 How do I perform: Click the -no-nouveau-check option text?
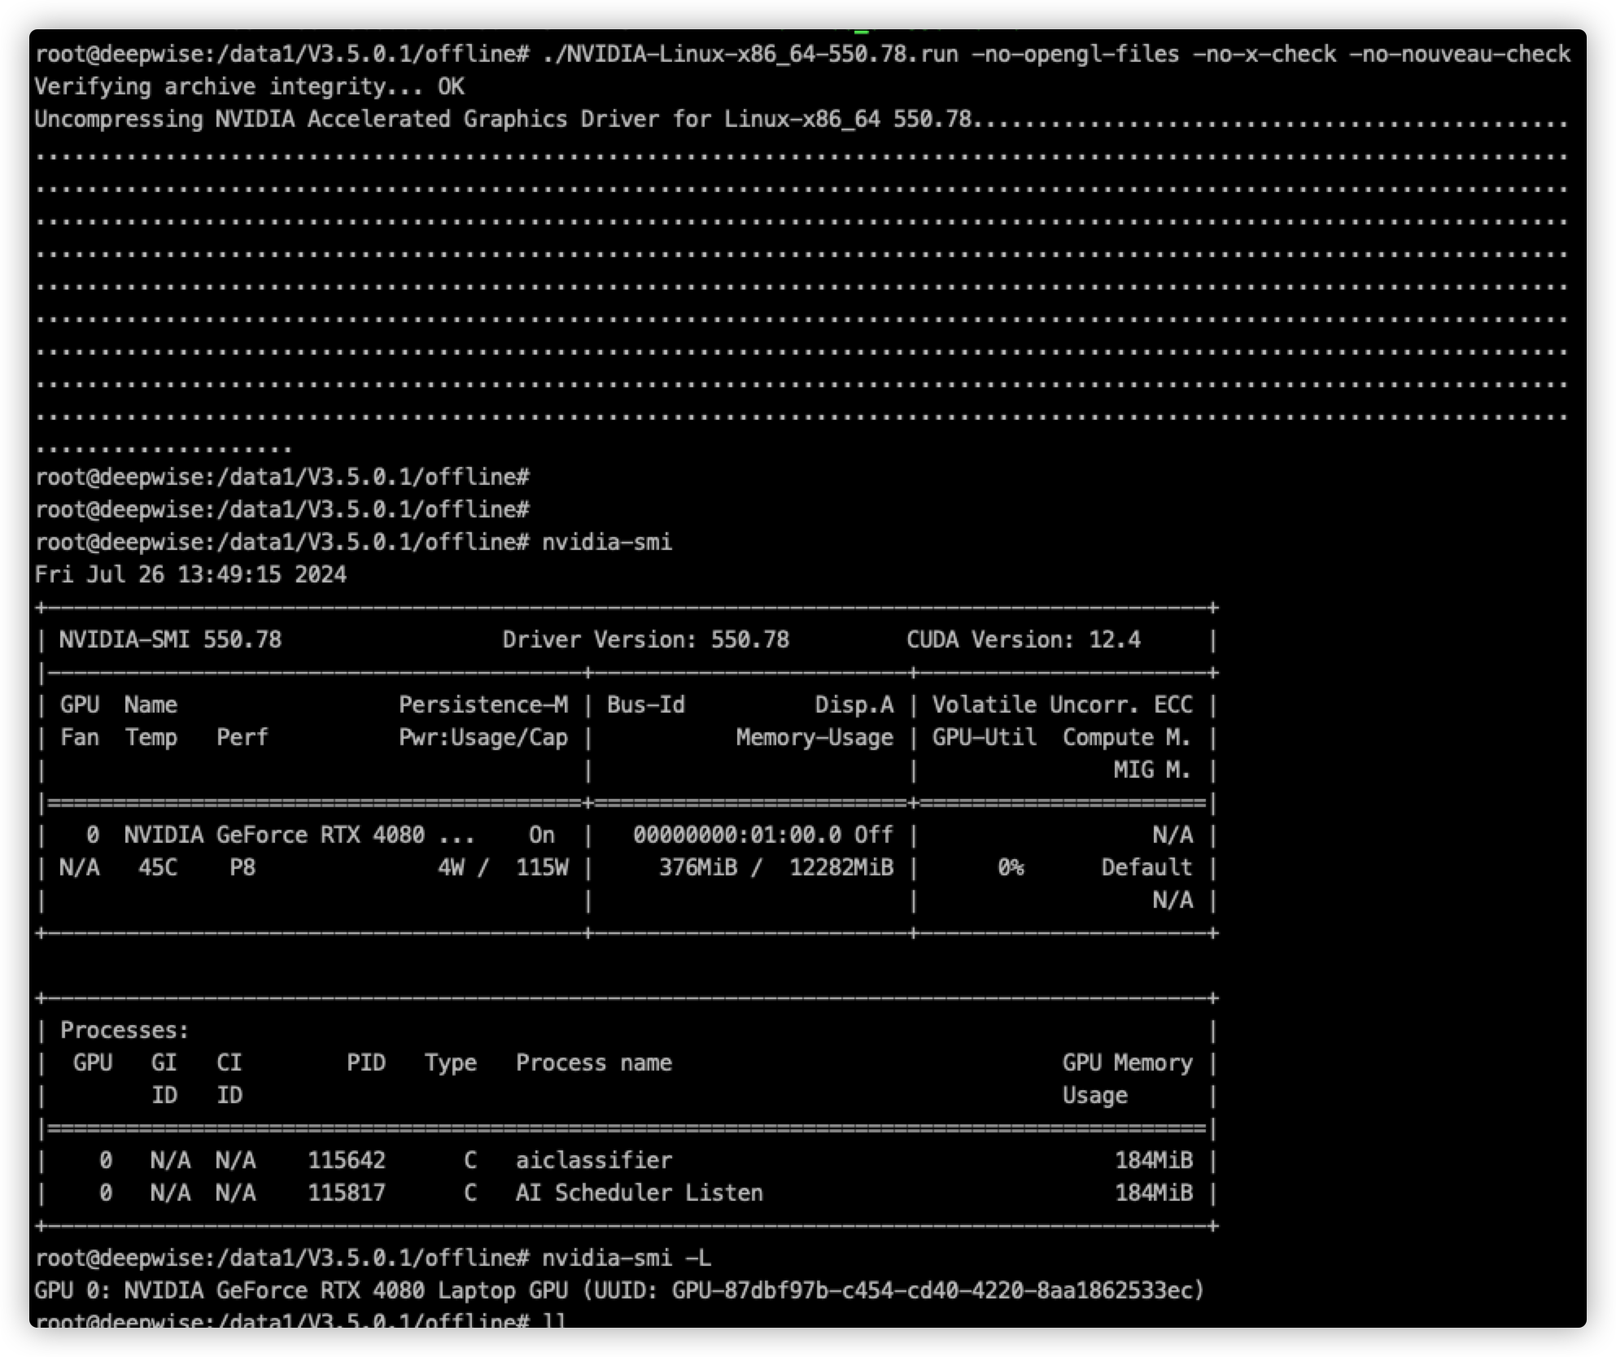point(1459,54)
